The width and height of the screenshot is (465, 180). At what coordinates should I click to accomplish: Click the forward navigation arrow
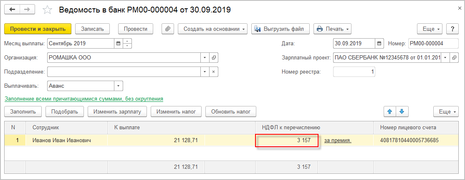[x=27, y=10]
